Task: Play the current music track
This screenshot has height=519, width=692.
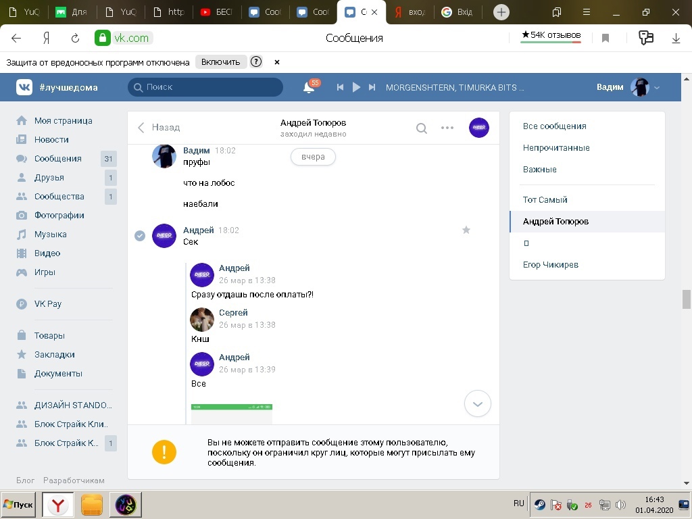Action: [x=356, y=87]
